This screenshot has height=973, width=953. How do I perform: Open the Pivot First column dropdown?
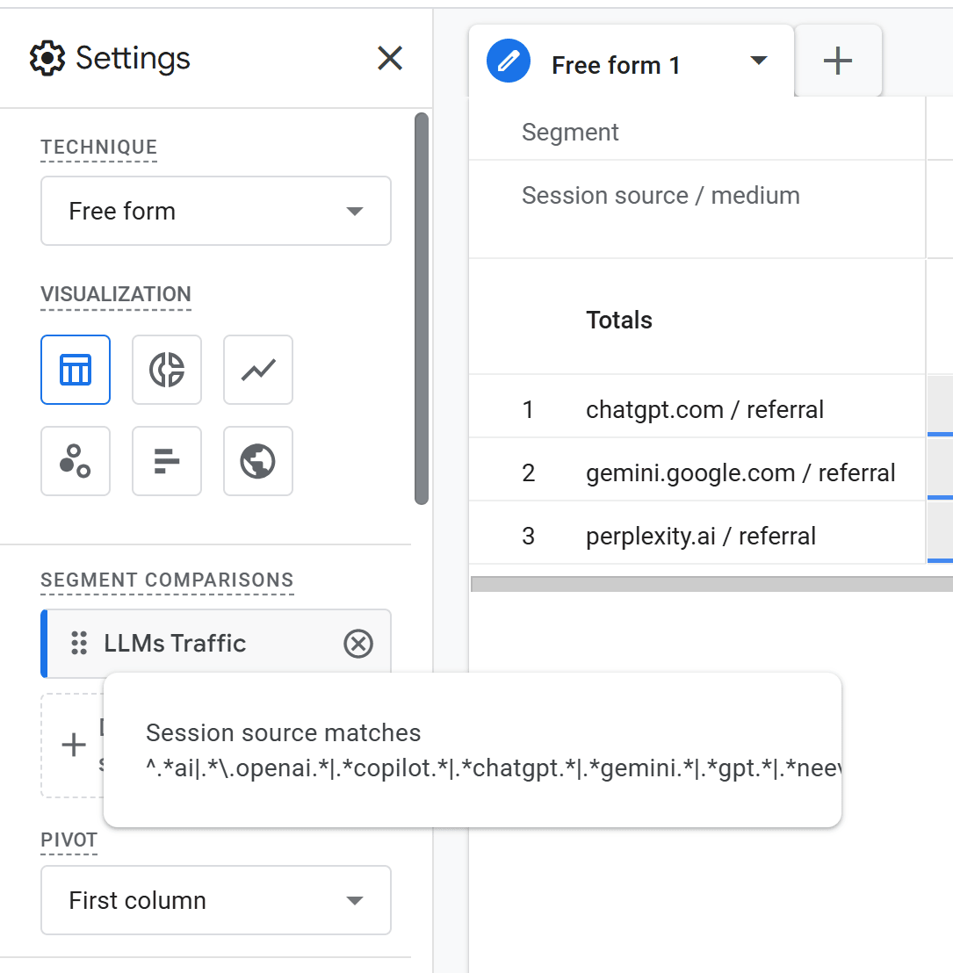(x=216, y=900)
